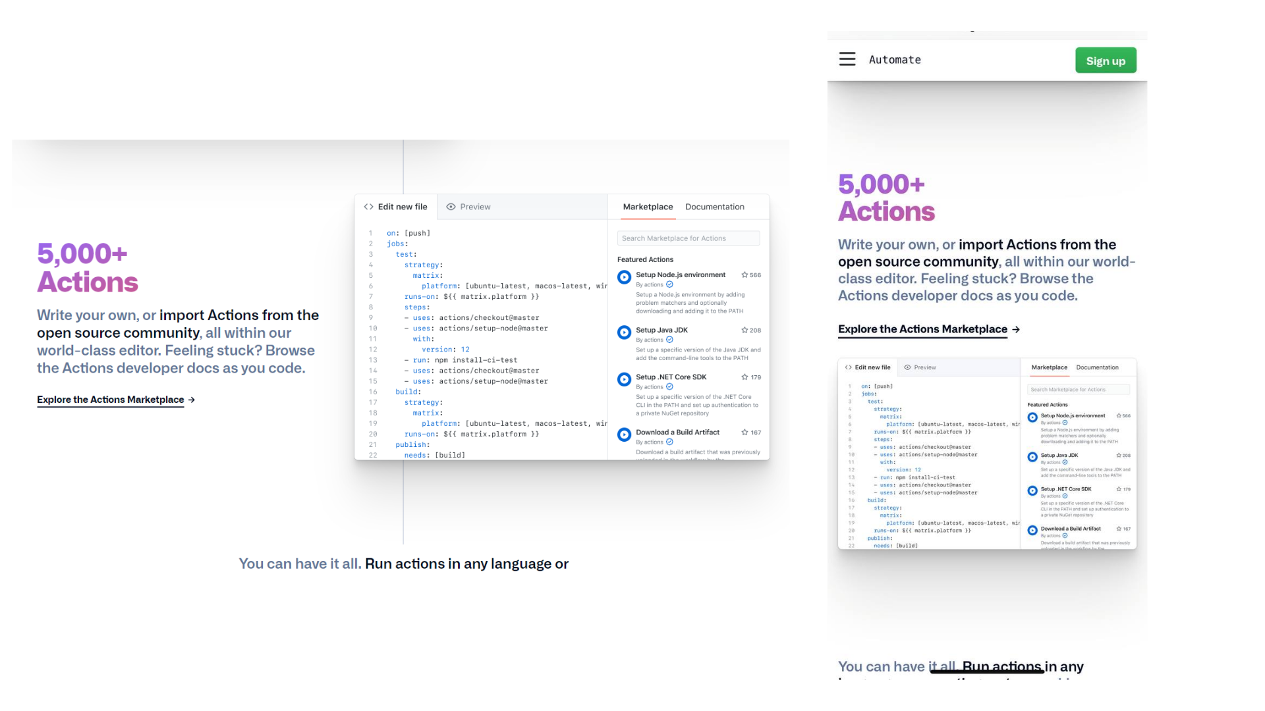Image resolution: width=1265 pixels, height=711 pixels.
Task: Click the green Sign up button
Action: (1106, 61)
